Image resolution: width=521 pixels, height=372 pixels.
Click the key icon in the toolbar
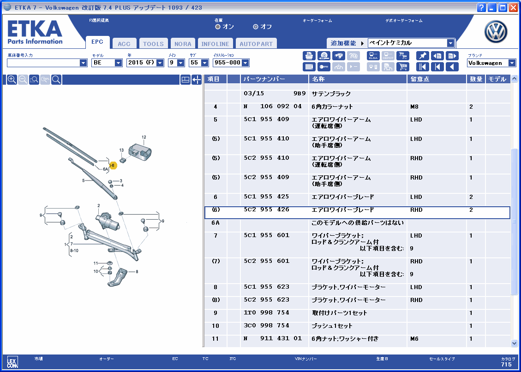(x=323, y=67)
